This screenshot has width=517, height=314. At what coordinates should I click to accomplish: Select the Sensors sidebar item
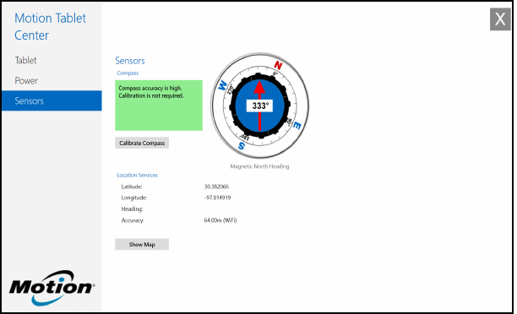pos(52,100)
